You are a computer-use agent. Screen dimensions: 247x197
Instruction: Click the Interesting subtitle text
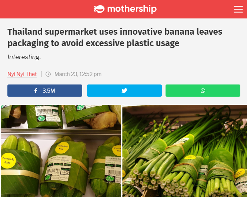pyautogui.click(x=24, y=57)
